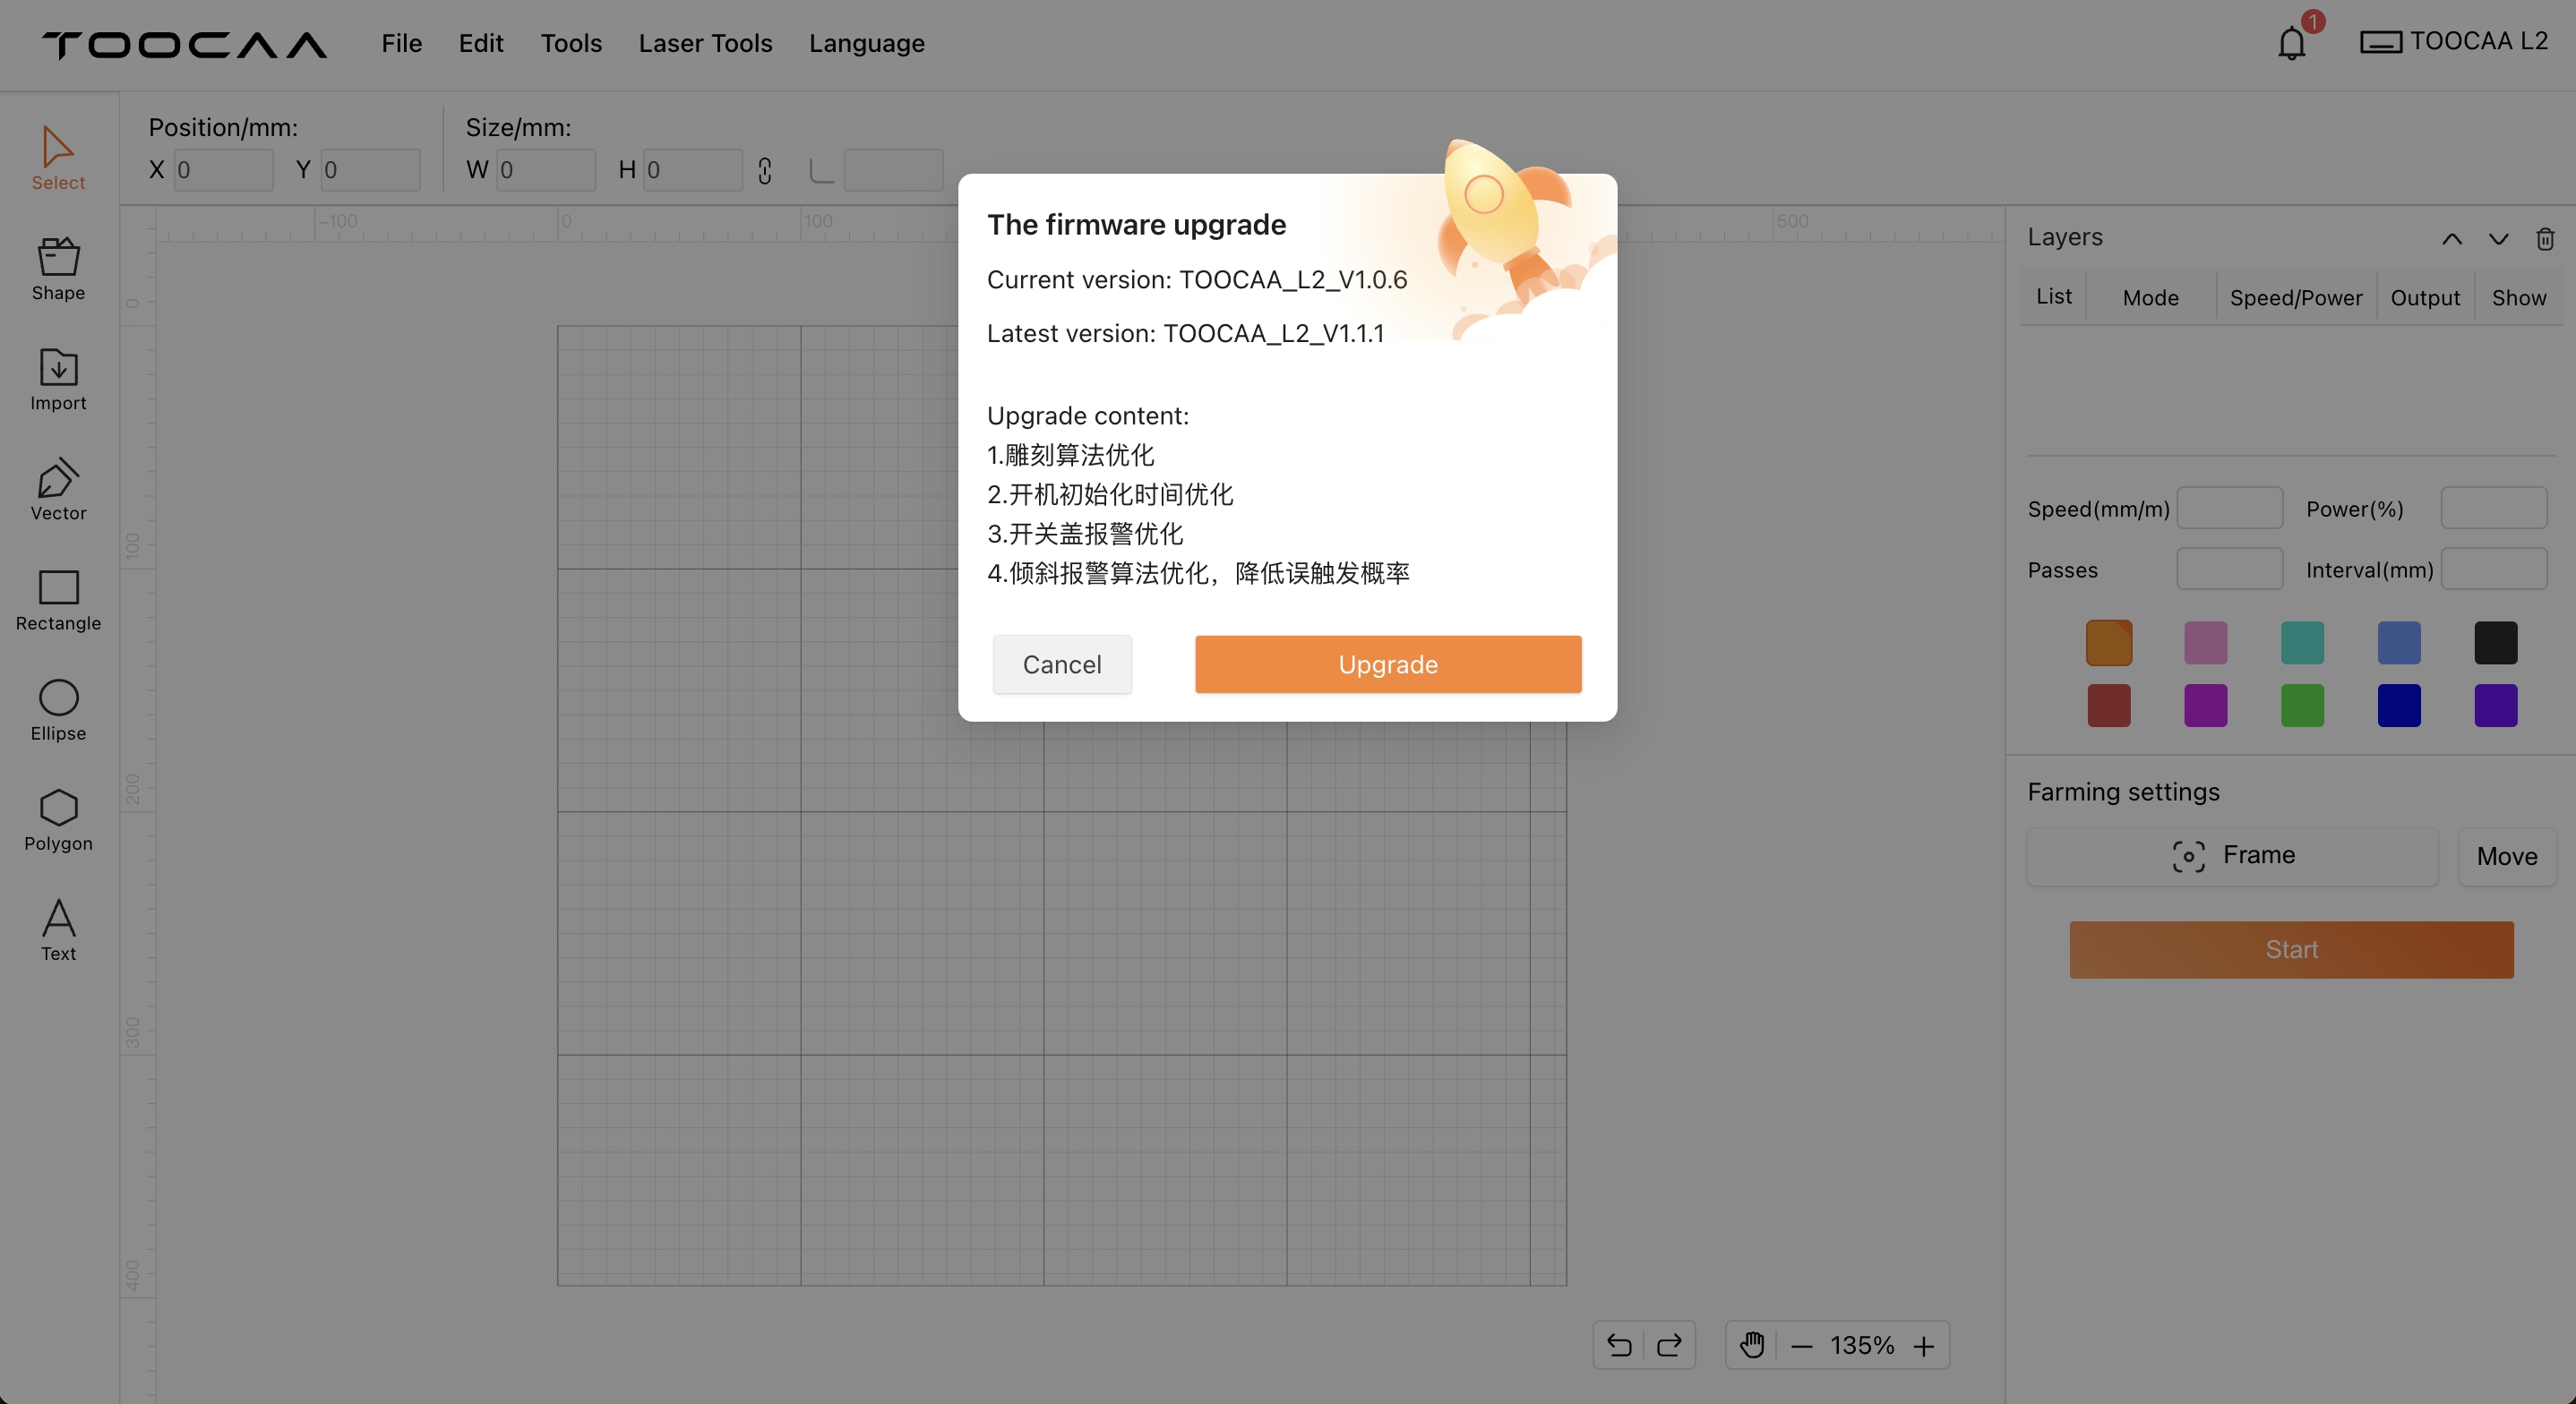
Task: Pick the orange-brown color swatch
Action: tap(2109, 643)
